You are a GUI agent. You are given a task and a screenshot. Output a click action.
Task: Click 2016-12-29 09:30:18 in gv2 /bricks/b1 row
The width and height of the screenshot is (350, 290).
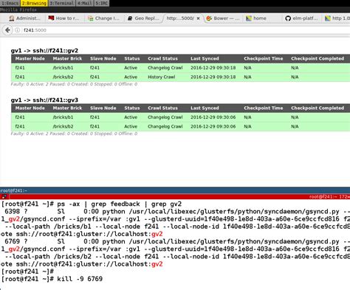(x=213, y=68)
